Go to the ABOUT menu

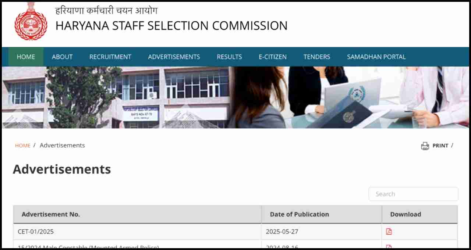point(62,57)
